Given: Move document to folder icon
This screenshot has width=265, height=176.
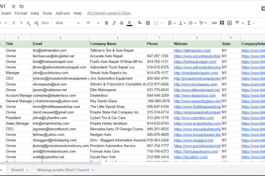Looking at the screenshot, I should (x=21, y=6).
